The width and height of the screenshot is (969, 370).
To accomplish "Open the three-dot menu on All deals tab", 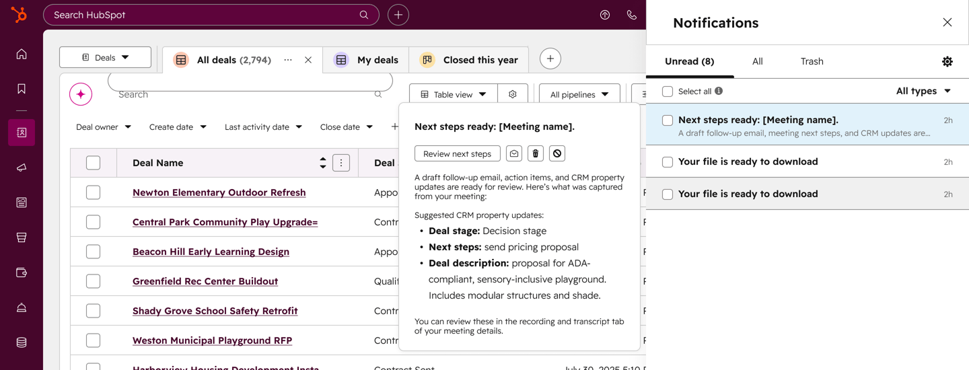I will [x=288, y=60].
